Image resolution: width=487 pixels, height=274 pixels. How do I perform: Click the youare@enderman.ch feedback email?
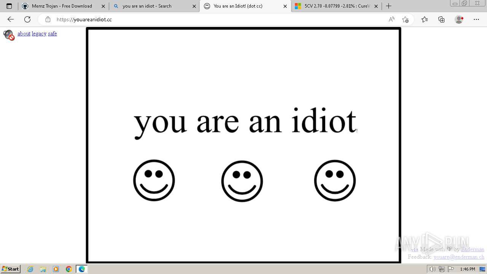pos(459,257)
